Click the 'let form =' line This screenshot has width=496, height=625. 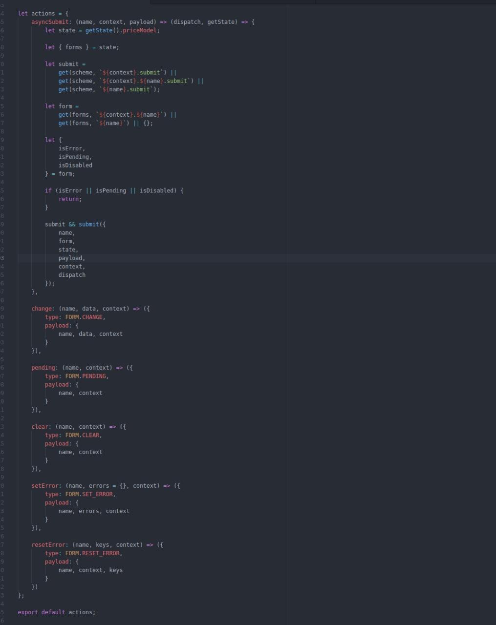coord(62,106)
